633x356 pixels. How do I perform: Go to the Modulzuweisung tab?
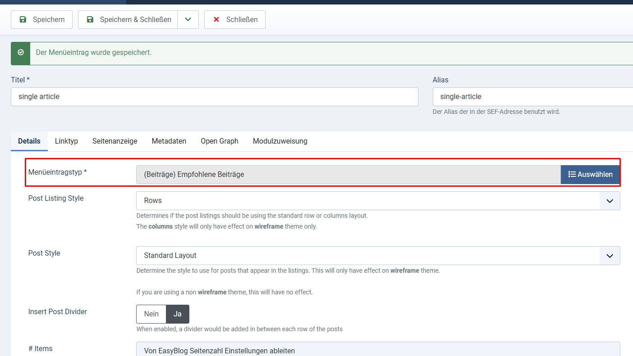click(x=280, y=141)
